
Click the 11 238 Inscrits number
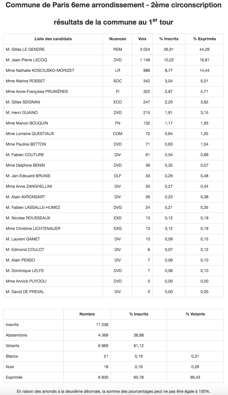tap(102, 325)
